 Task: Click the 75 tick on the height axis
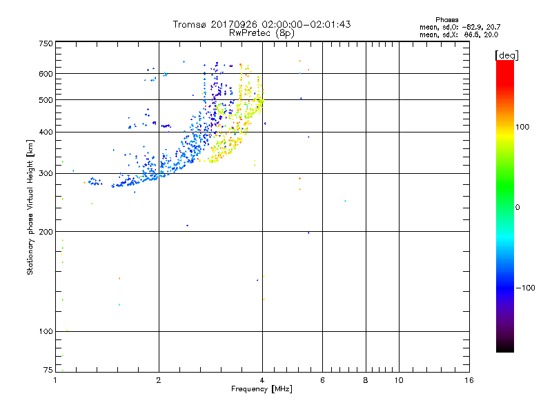click(48, 371)
